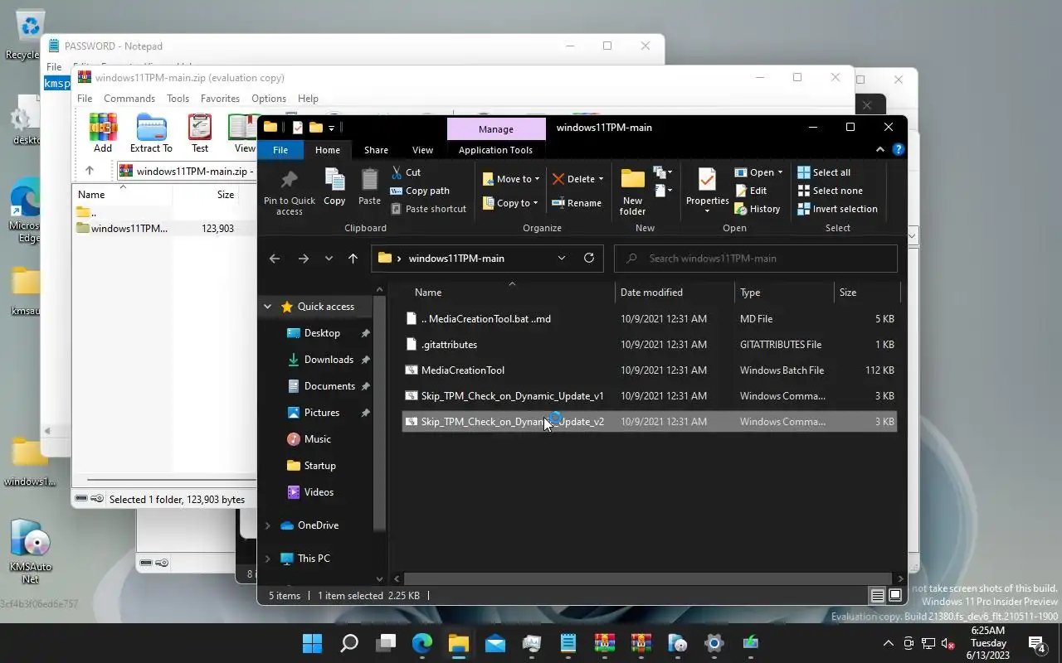Click WinRAR Add toolbar button
Screen dimensions: 1062x663
click(103, 133)
